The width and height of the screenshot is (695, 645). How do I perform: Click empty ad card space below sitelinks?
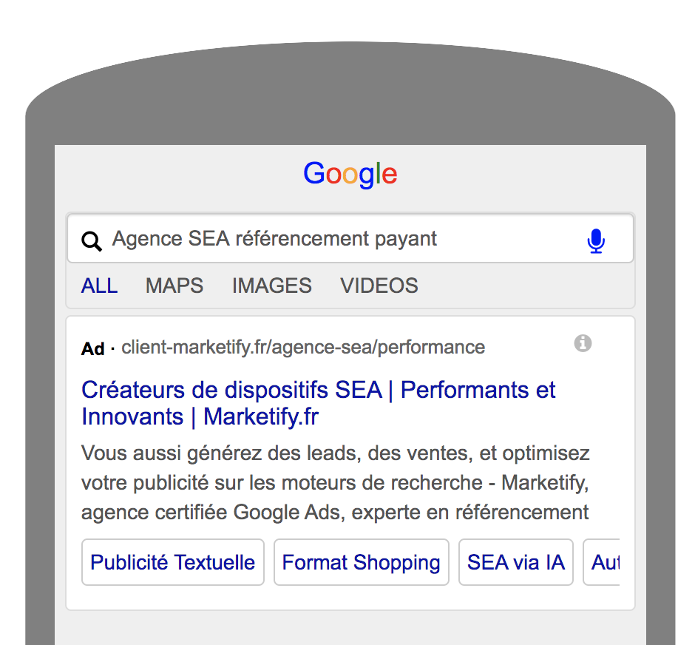(x=350, y=598)
